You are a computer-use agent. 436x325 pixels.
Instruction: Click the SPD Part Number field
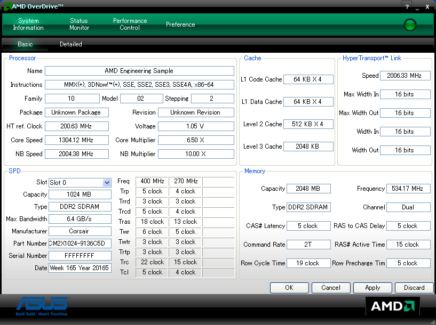point(80,243)
